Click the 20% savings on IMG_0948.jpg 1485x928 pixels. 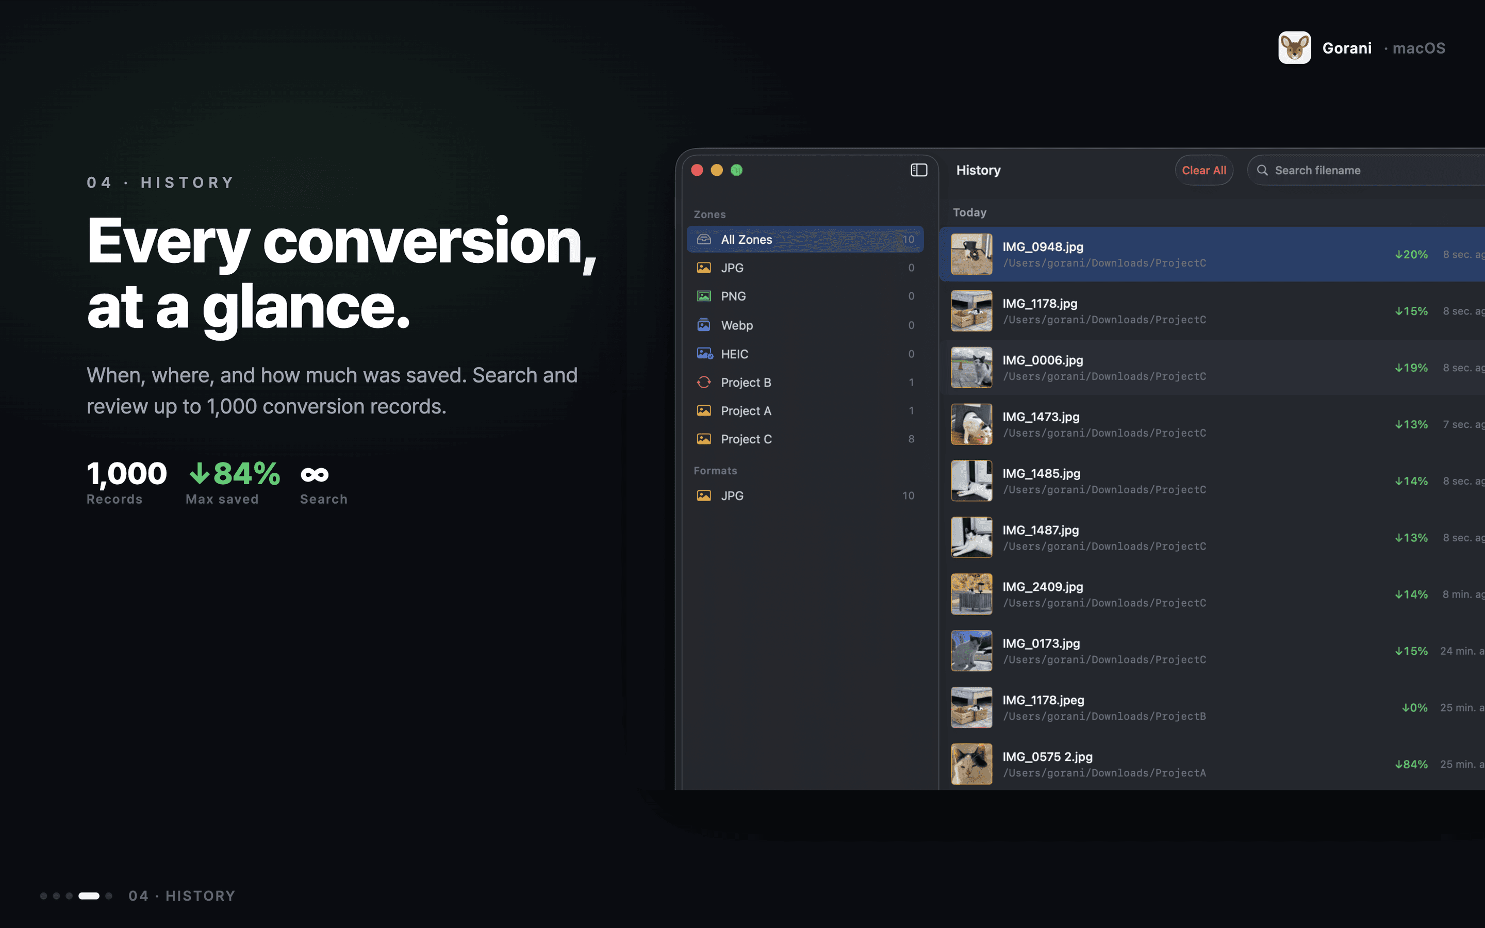pyautogui.click(x=1411, y=254)
